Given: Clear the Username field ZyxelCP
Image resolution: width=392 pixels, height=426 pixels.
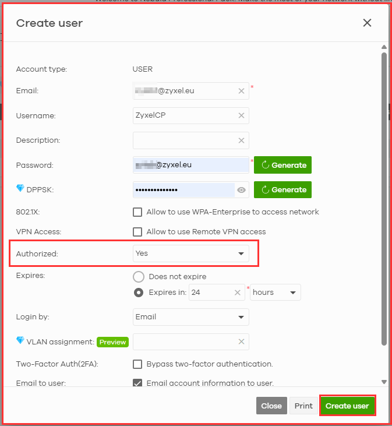Looking at the screenshot, I should point(241,115).
